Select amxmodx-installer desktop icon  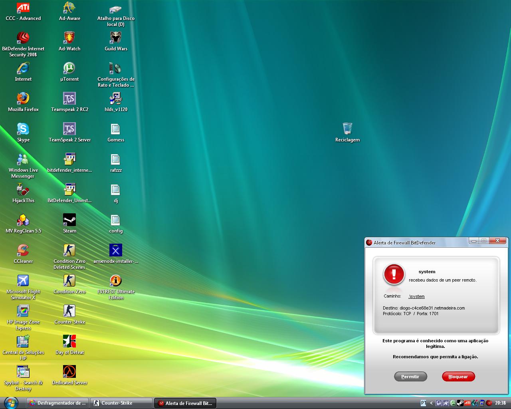(x=116, y=254)
